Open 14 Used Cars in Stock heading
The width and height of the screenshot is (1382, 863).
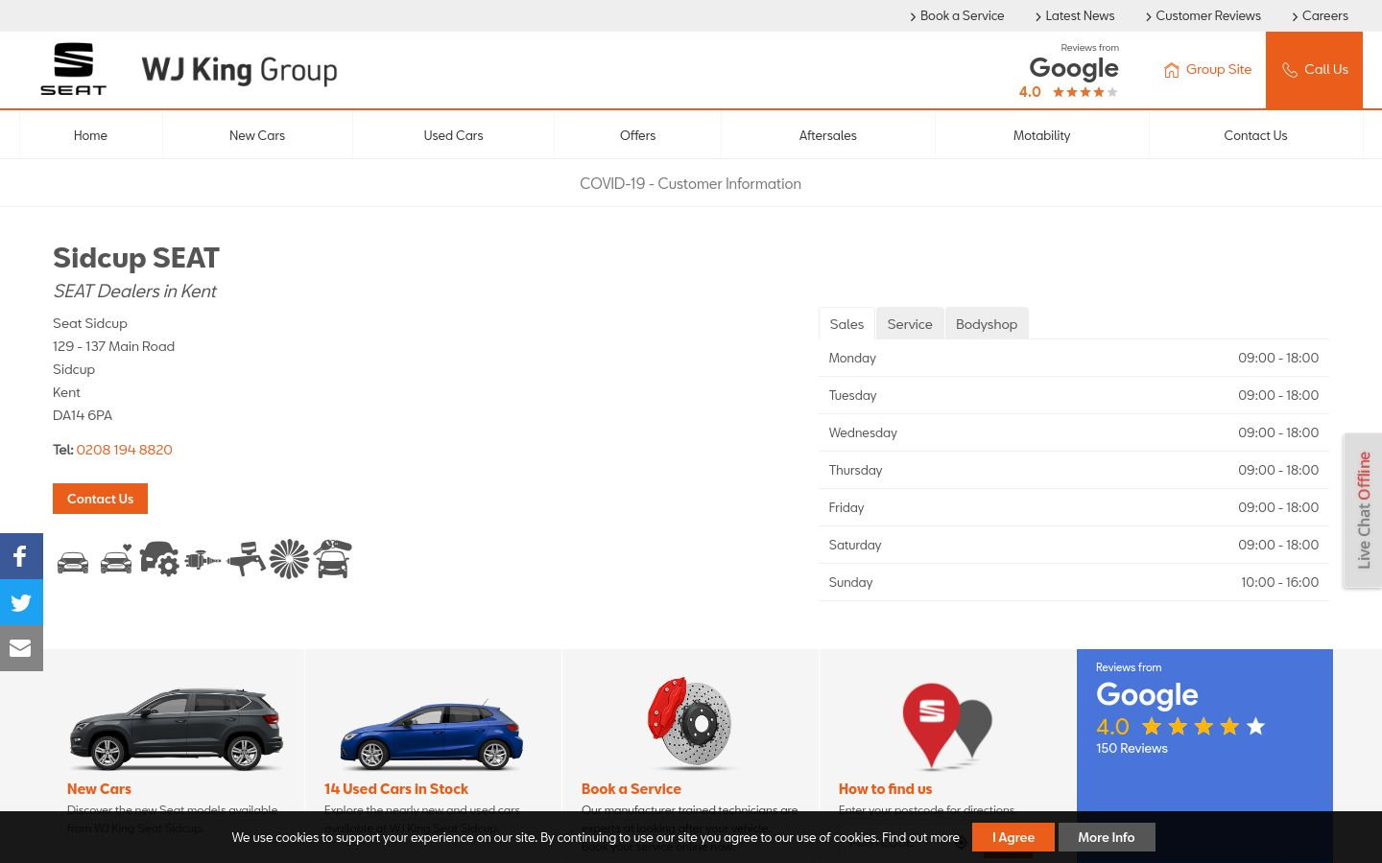pyautogui.click(x=396, y=789)
